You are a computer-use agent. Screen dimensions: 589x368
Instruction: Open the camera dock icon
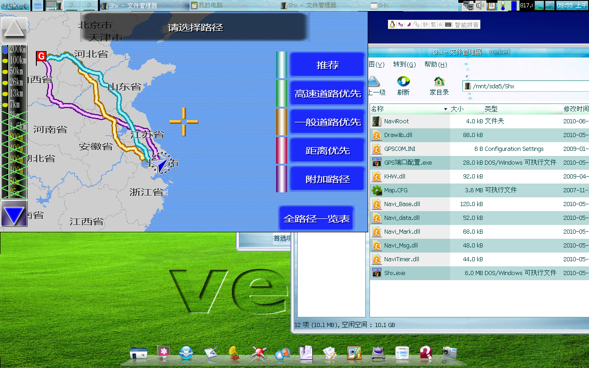450,353
